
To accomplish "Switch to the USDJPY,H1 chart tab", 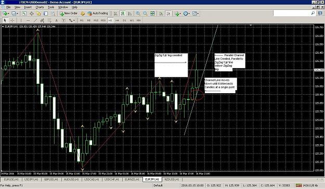I will tap(31, 180).
